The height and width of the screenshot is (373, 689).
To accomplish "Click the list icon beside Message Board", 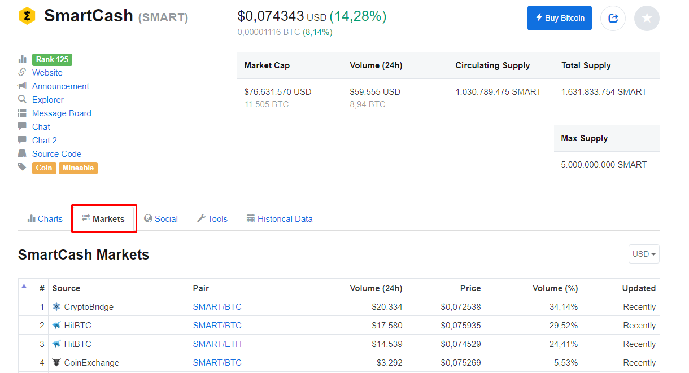I will point(23,113).
